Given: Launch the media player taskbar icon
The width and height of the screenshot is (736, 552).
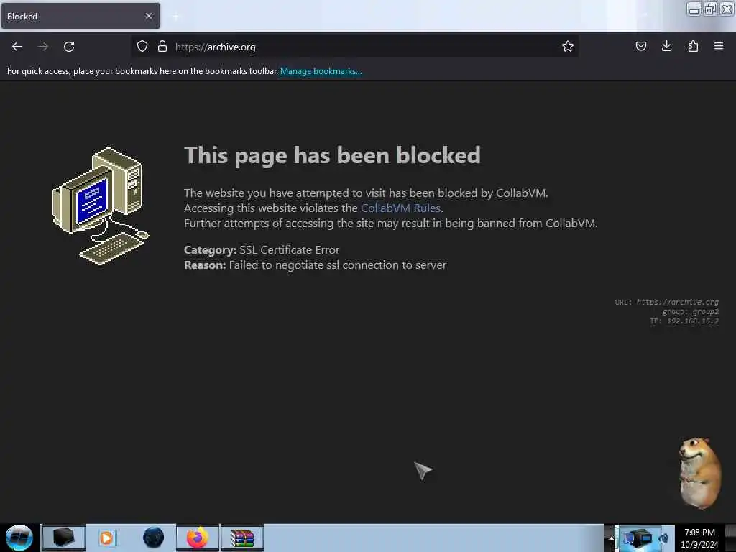Looking at the screenshot, I should click(106, 538).
